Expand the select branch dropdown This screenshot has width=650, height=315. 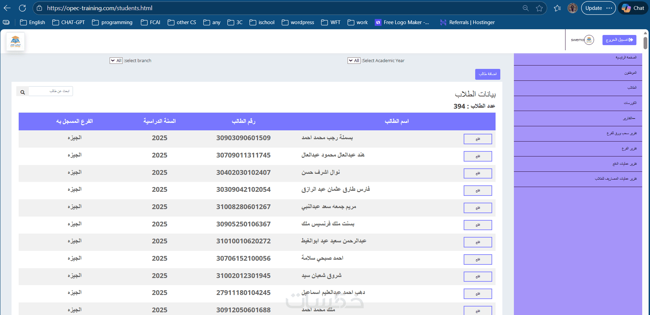pyautogui.click(x=116, y=60)
